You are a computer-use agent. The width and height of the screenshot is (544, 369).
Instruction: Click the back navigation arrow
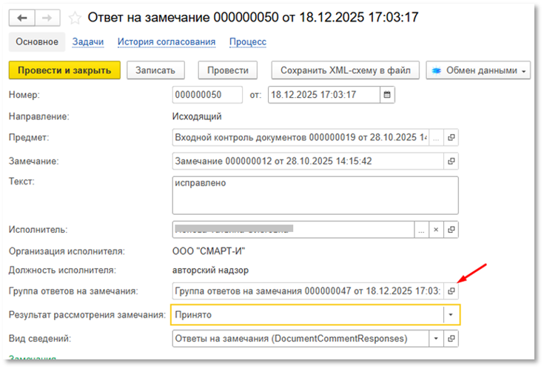point(23,18)
